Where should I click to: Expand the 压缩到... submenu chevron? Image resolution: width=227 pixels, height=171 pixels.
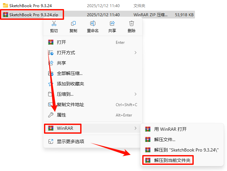click(x=135, y=94)
